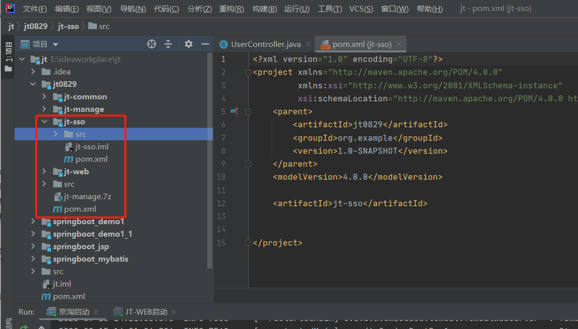Screen dimensions: 578x329
Task: Click jt0829 in the breadcrumb path
Action: 36,26
